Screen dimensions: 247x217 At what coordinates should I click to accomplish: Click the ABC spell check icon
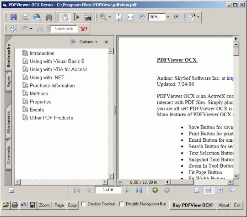coord(14,29)
